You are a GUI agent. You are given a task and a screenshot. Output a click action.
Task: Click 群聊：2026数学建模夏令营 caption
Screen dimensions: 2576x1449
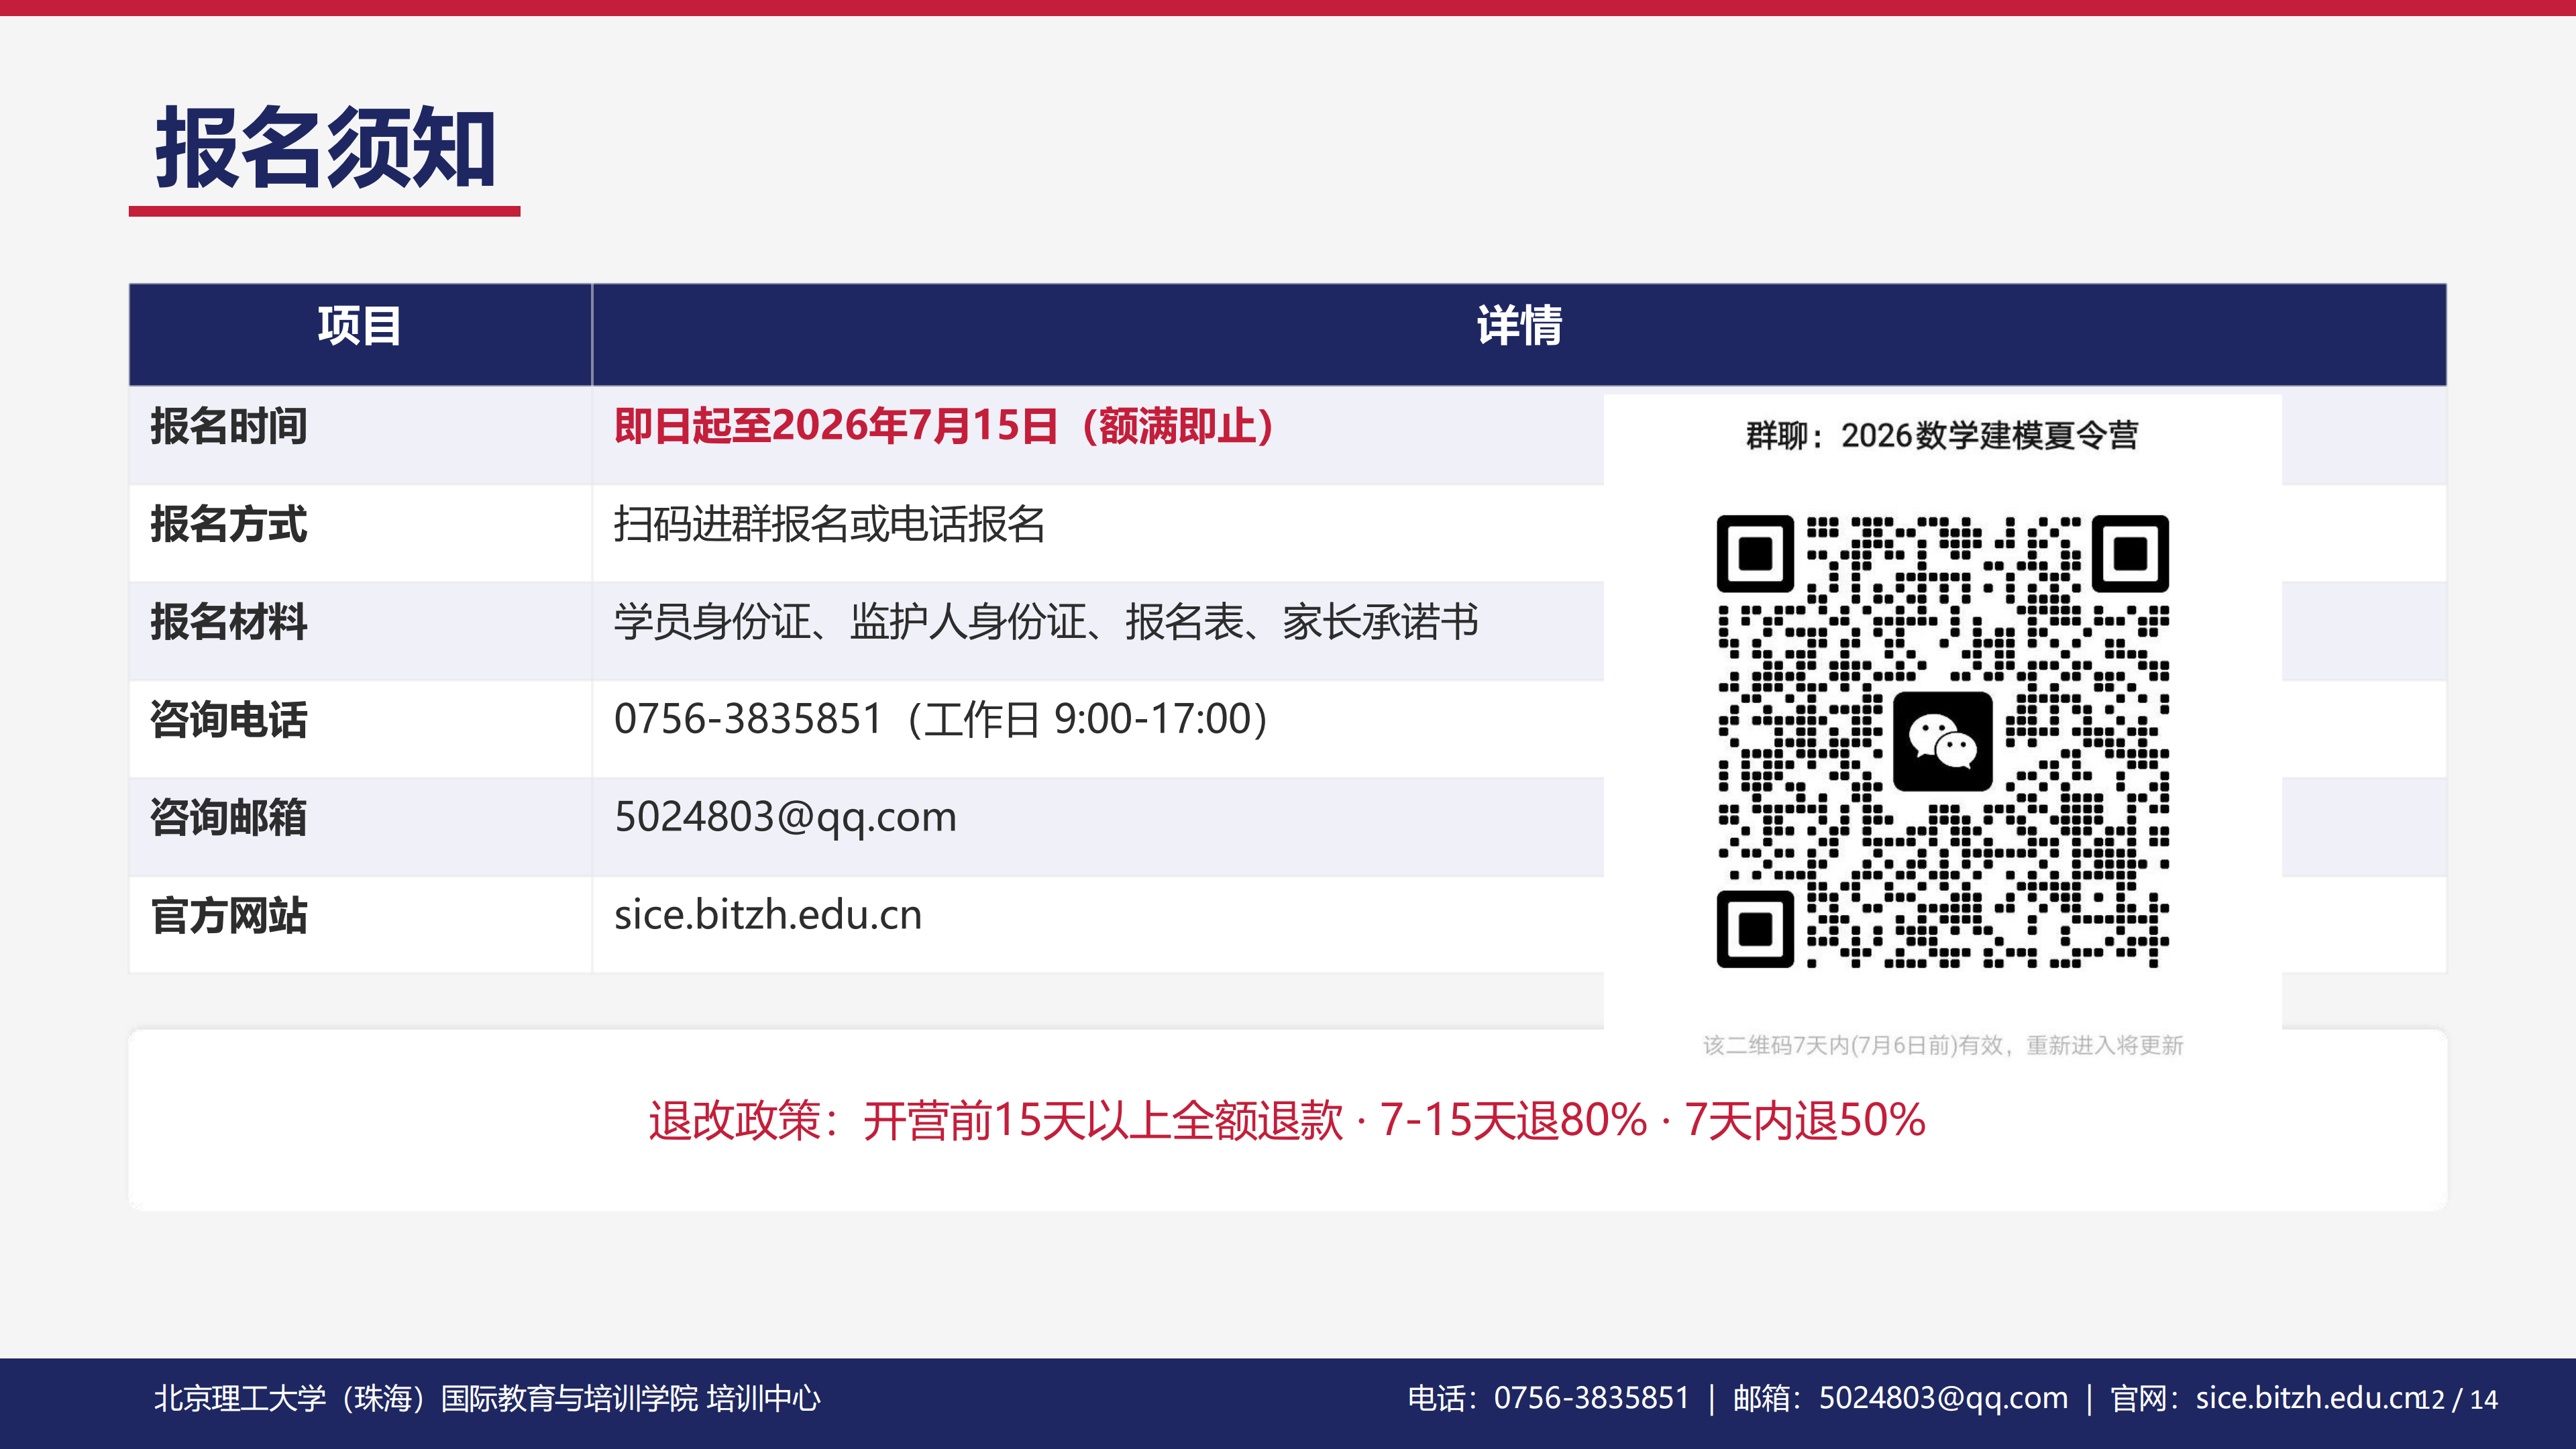pyautogui.click(x=1942, y=435)
